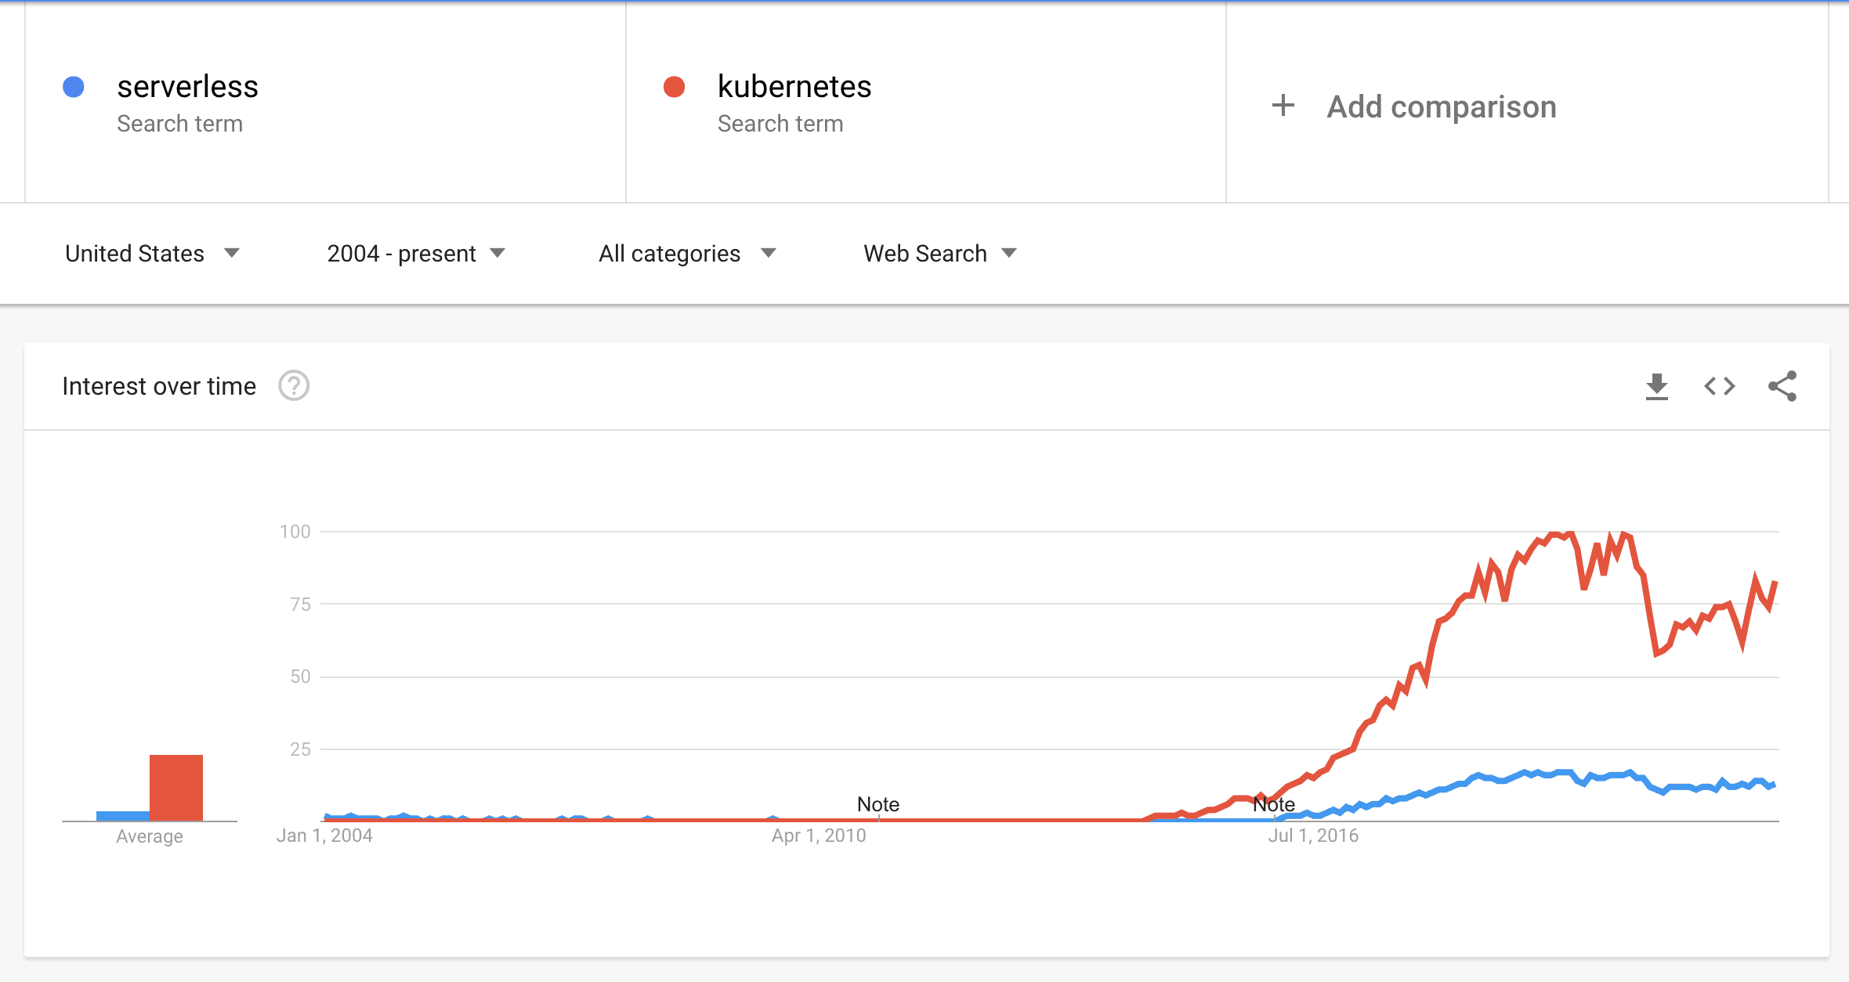Open the embed code view for the chart

click(1721, 385)
